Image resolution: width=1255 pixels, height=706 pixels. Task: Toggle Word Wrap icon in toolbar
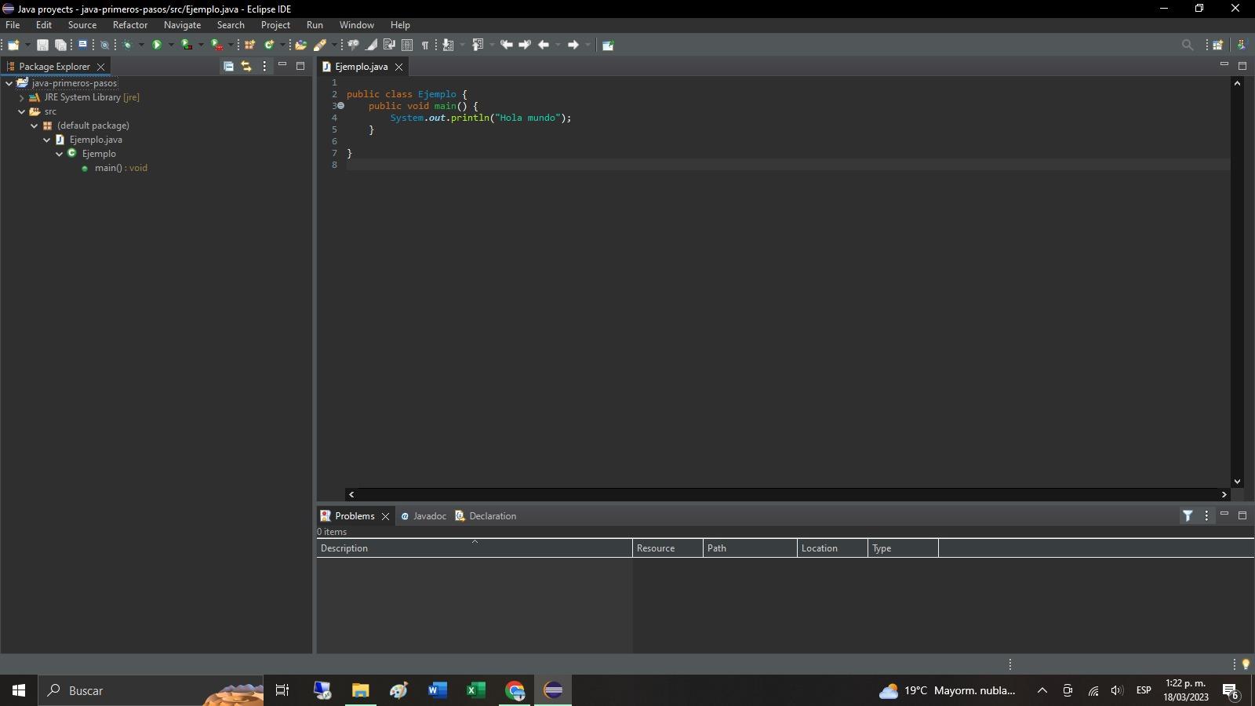[x=389, y=45]
